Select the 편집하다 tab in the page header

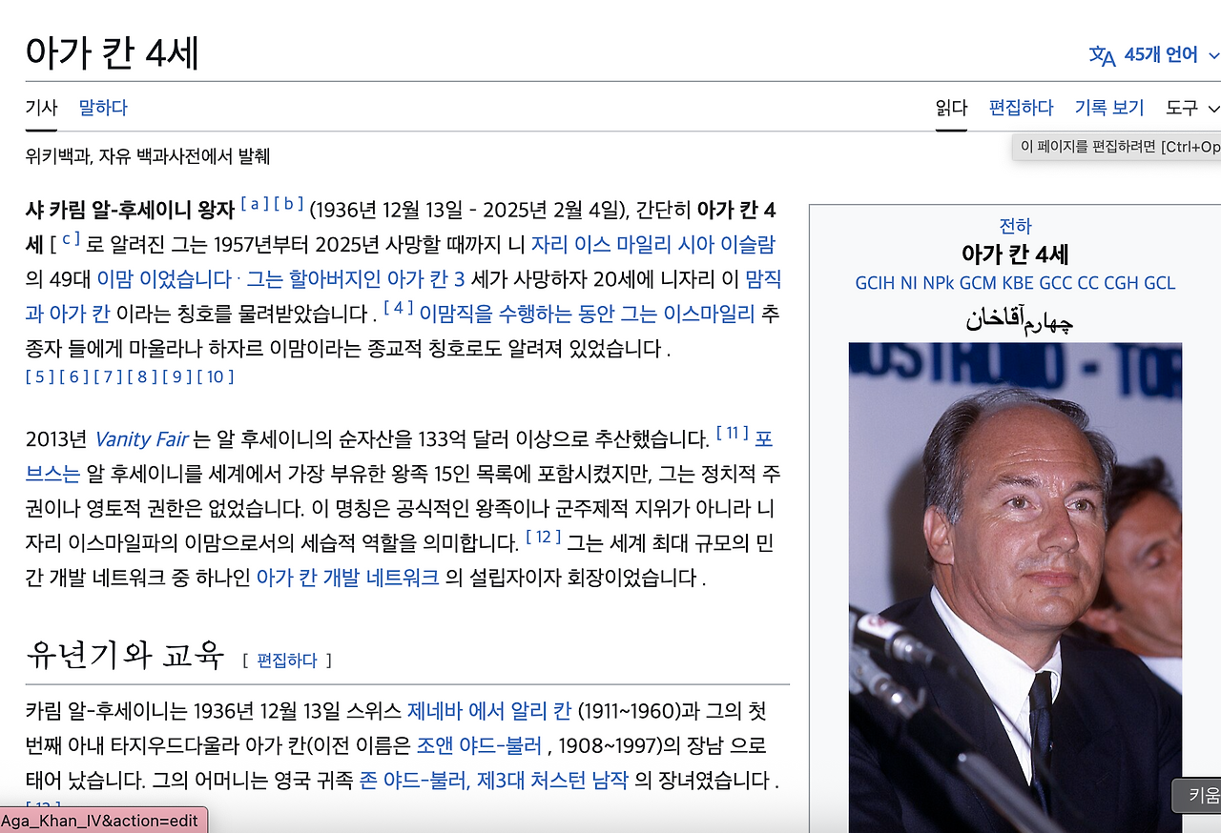tap(1021, 108)
